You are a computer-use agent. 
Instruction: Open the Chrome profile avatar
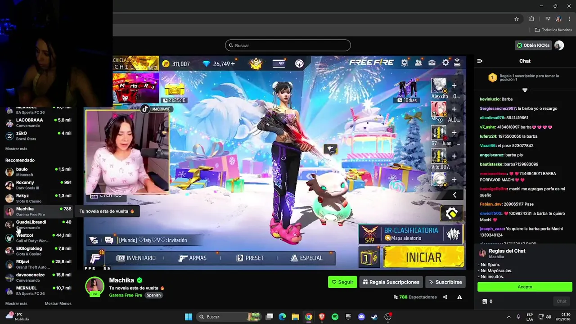[558, 19]
